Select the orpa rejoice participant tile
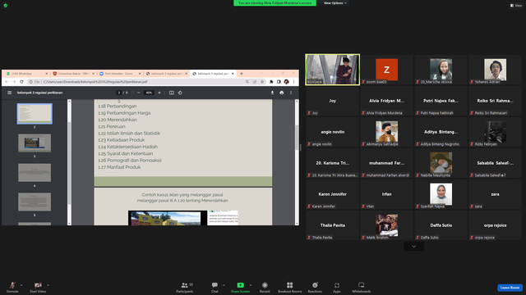This screenshot has width=526, height=295. (x=495, y=225)
